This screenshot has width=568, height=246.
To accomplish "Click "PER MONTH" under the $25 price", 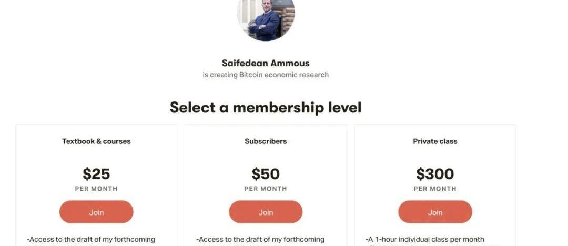I will point(96,189).
